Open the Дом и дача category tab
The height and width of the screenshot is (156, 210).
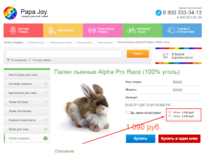[63, 31]
